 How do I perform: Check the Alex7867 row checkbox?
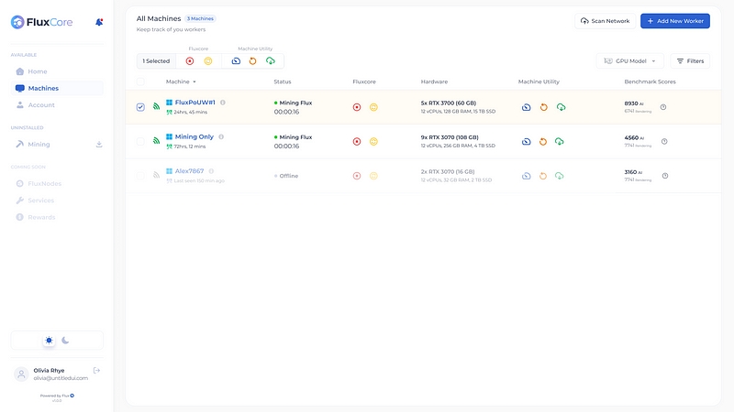(x=140, y=176)
